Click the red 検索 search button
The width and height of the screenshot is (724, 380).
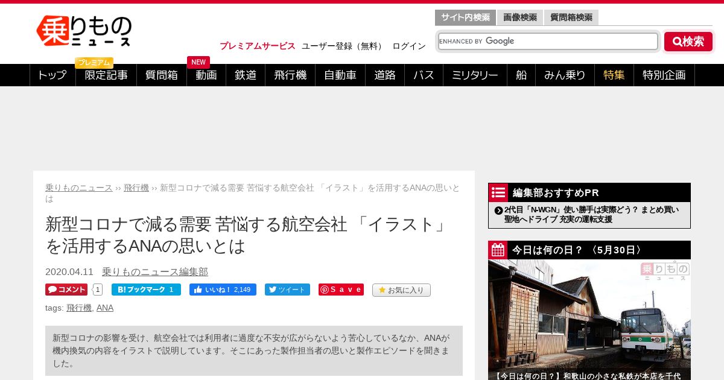click(x=688, y=42)
